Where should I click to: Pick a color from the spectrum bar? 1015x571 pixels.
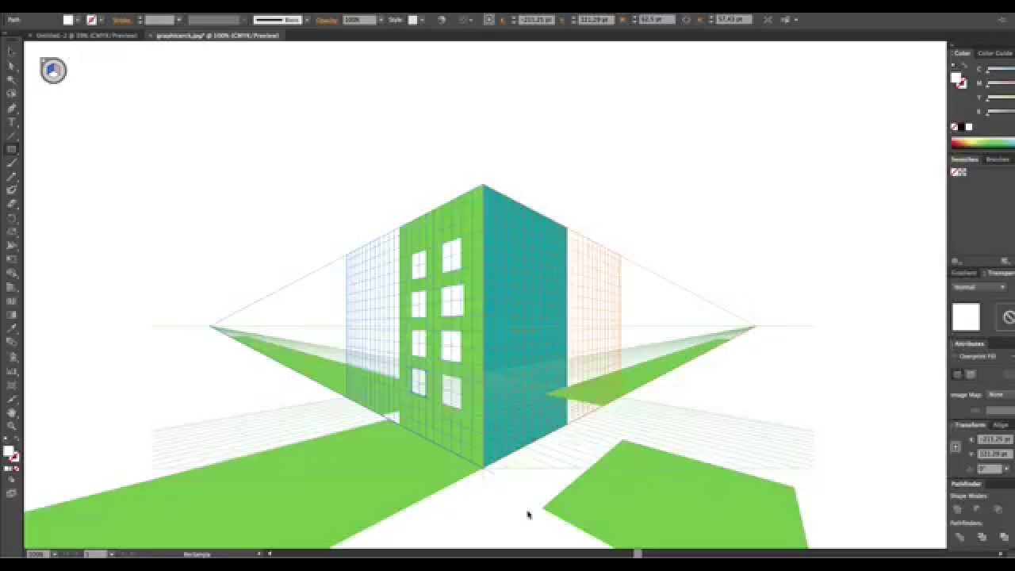tap(983, 143)
